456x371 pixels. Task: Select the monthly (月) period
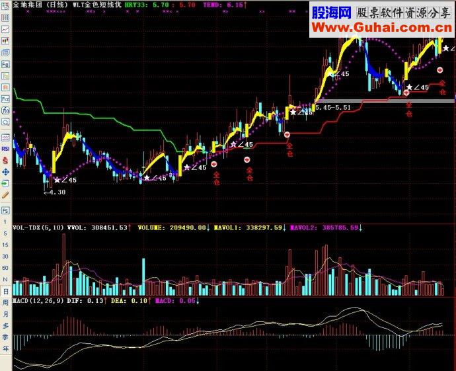(5, 314)
